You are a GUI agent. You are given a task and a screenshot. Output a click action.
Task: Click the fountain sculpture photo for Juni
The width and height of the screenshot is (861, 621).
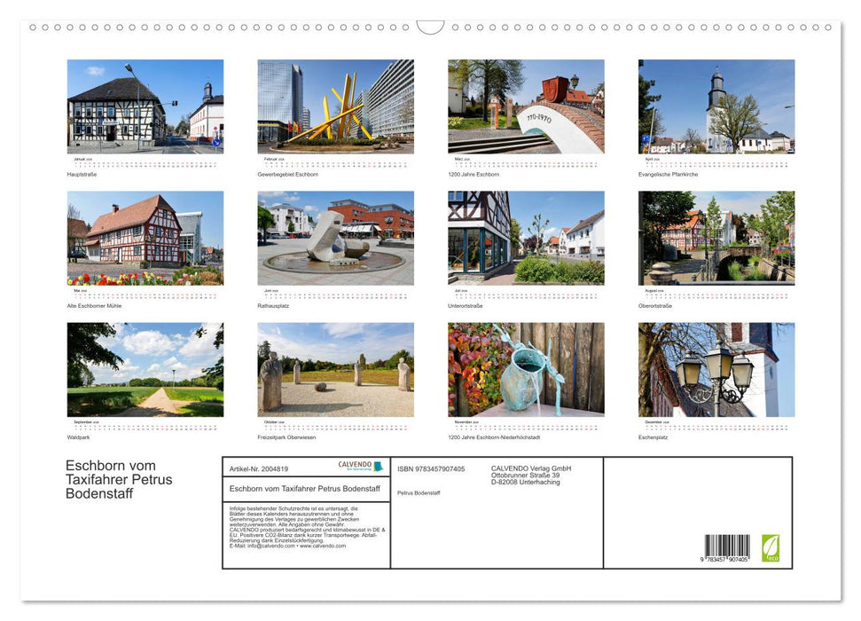pos(335,238)
